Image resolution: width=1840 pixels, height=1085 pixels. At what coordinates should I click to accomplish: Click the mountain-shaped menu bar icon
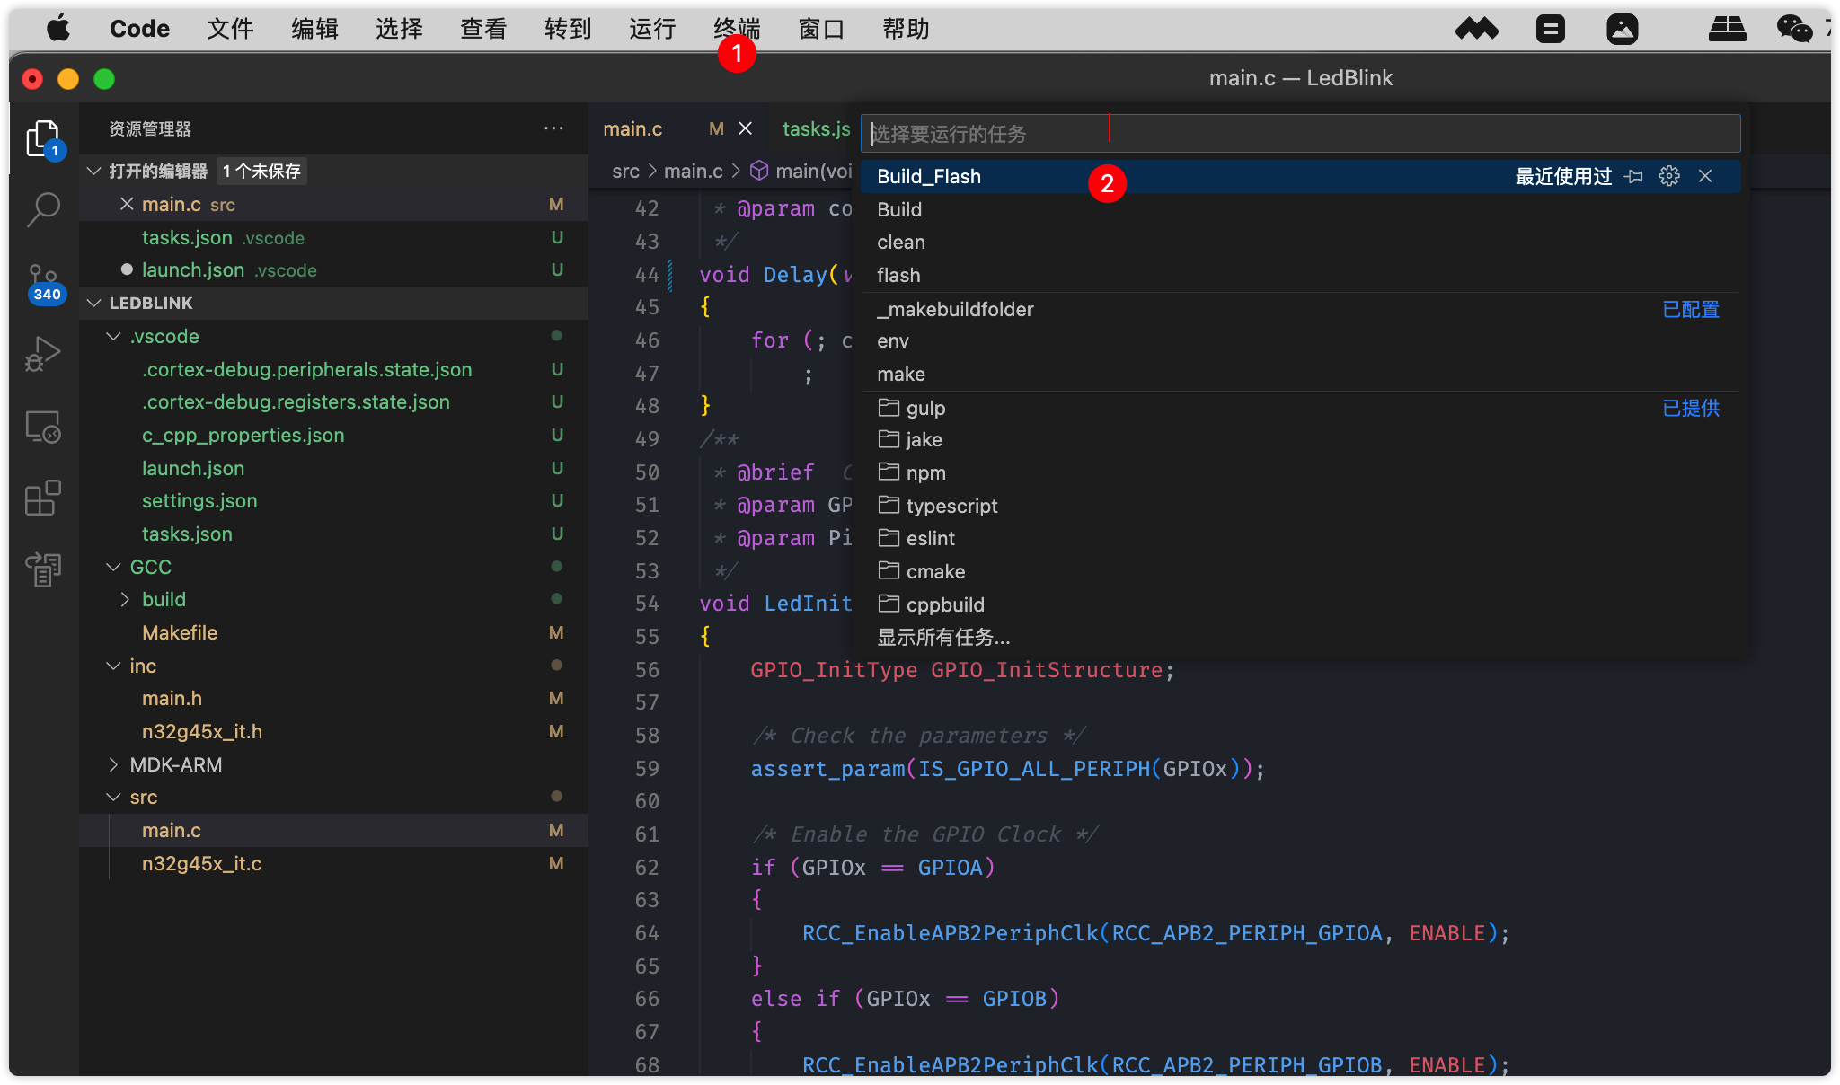point(1476,29)
